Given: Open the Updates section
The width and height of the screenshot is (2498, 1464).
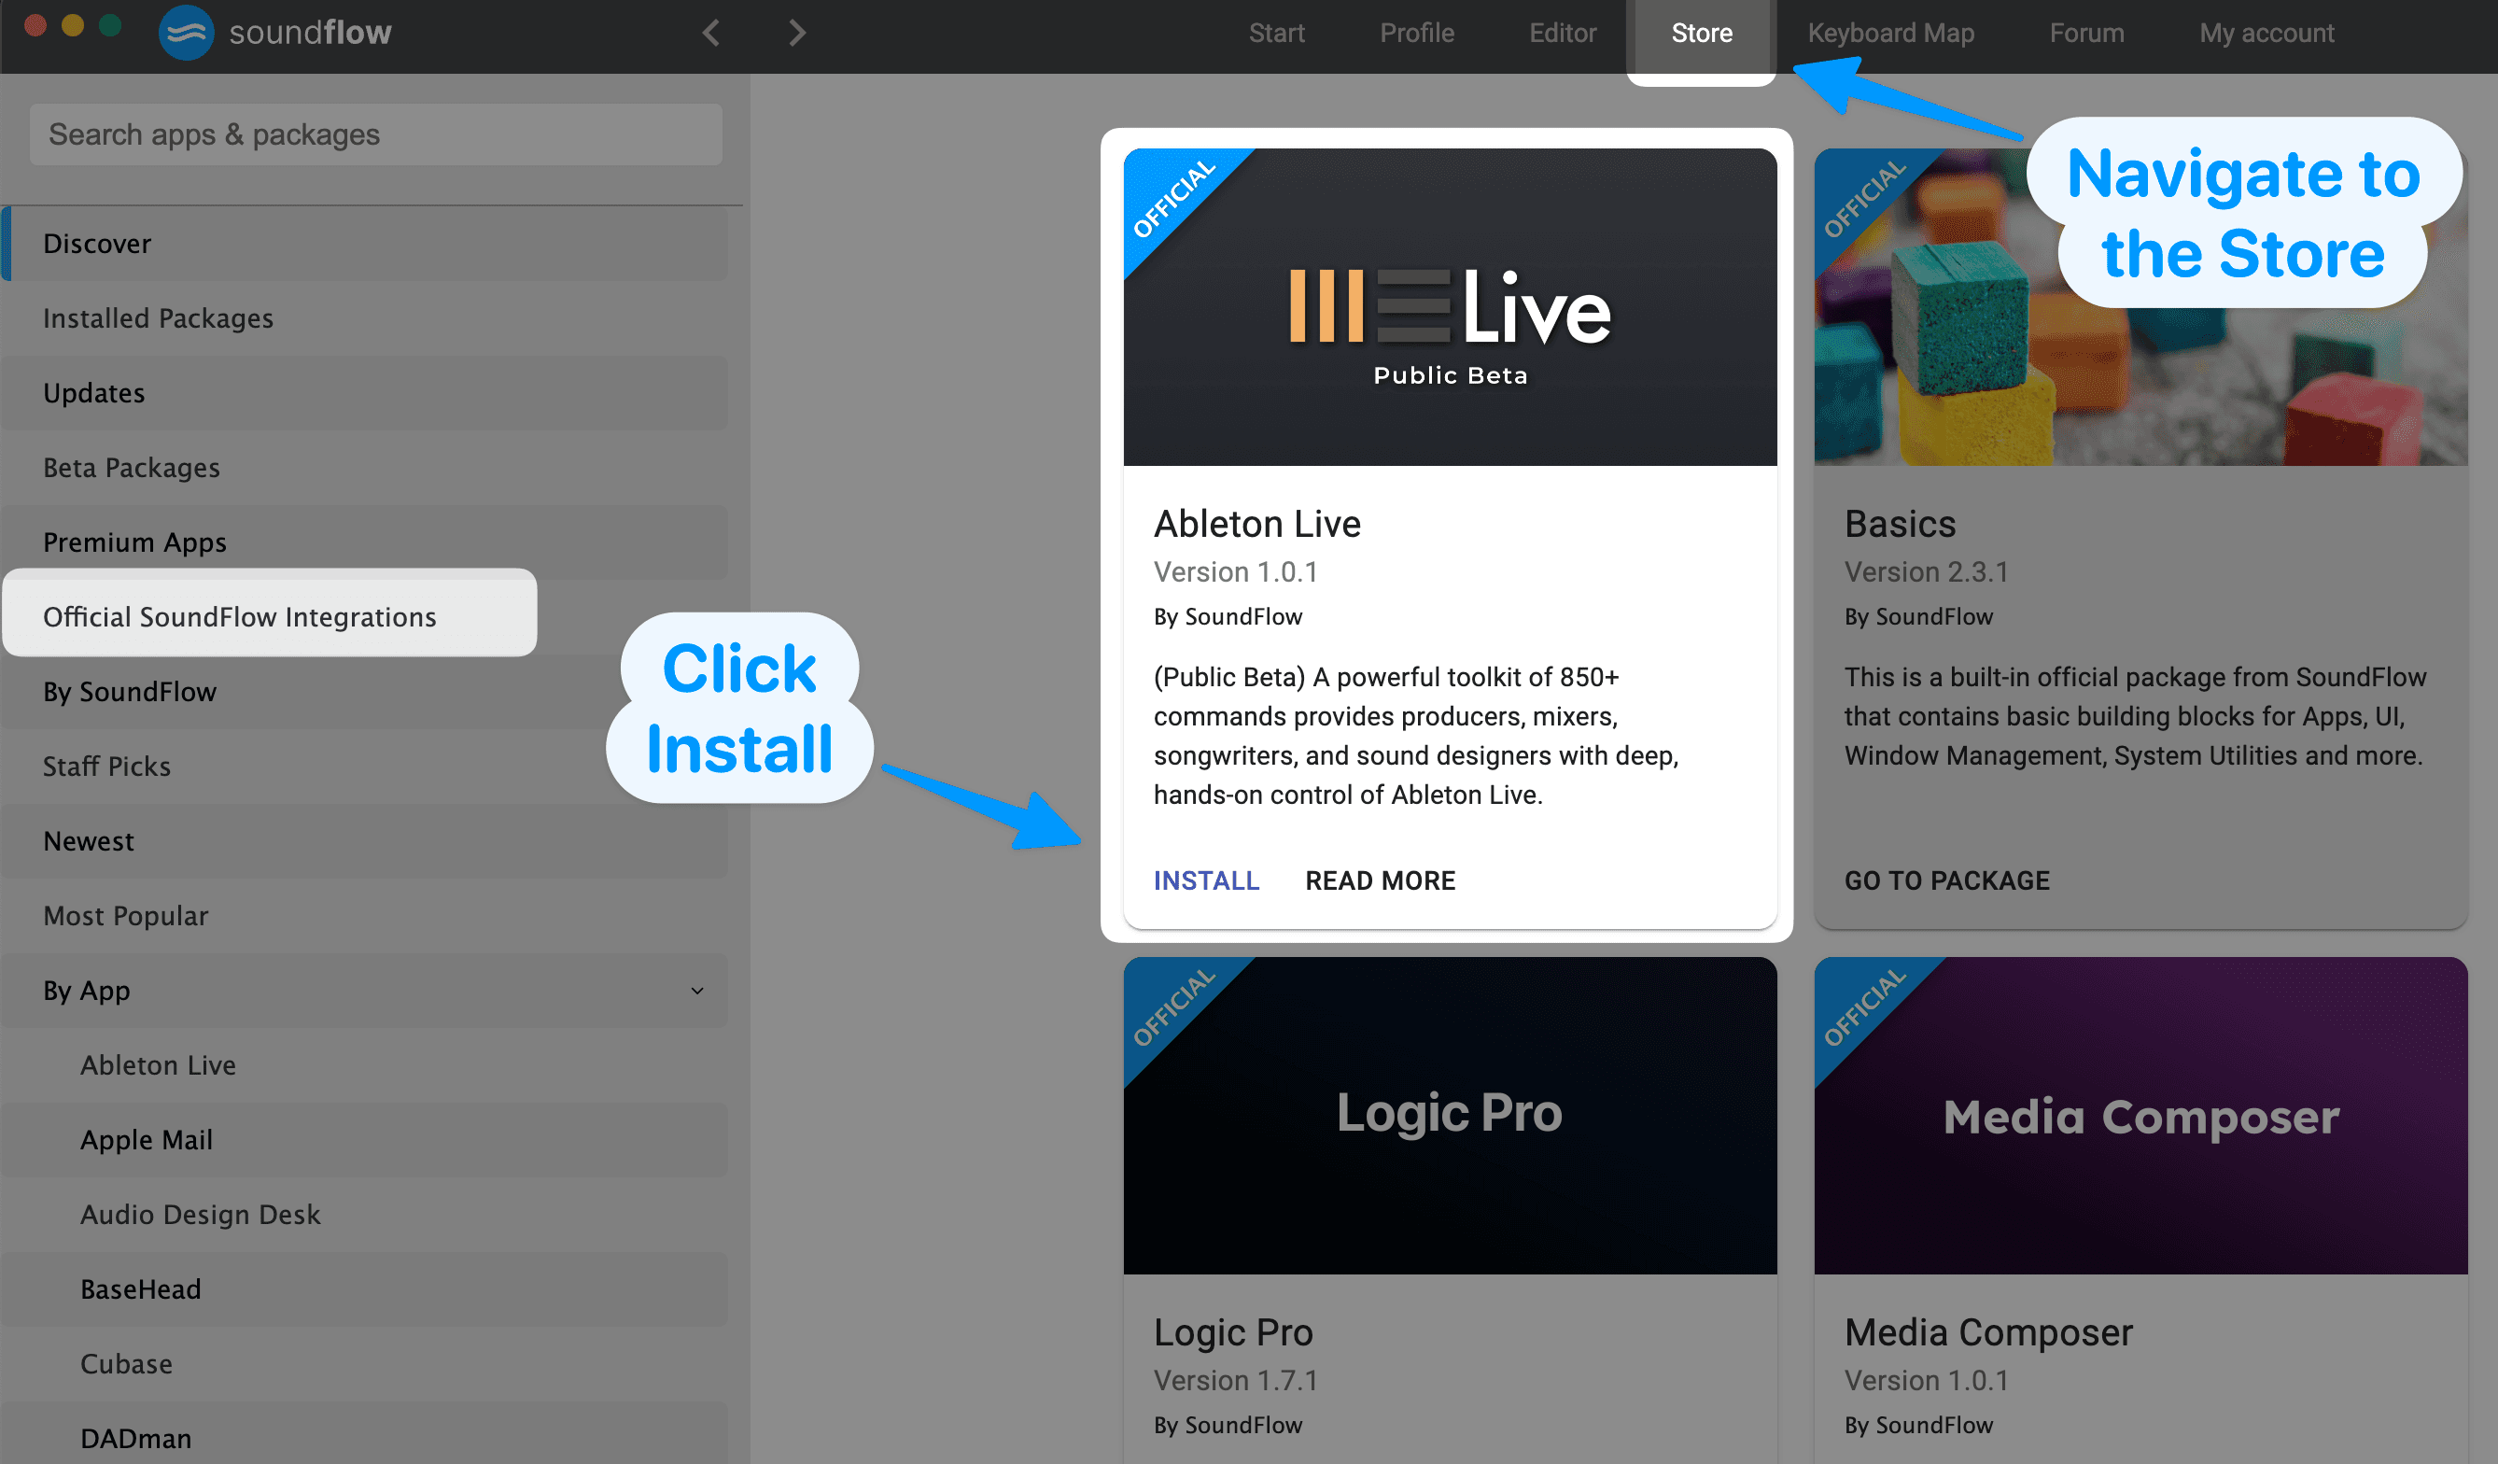Looking at the screenshot, I should (365, 392).
